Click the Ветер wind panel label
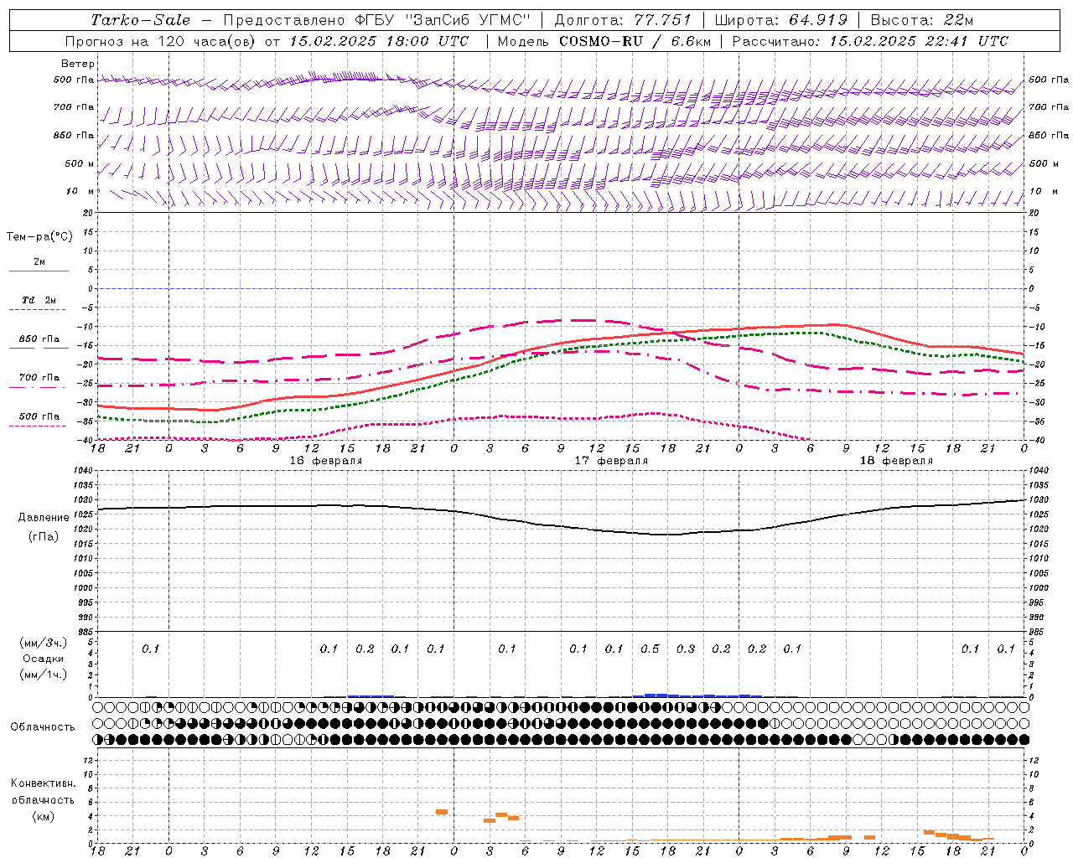 [78, 64]
